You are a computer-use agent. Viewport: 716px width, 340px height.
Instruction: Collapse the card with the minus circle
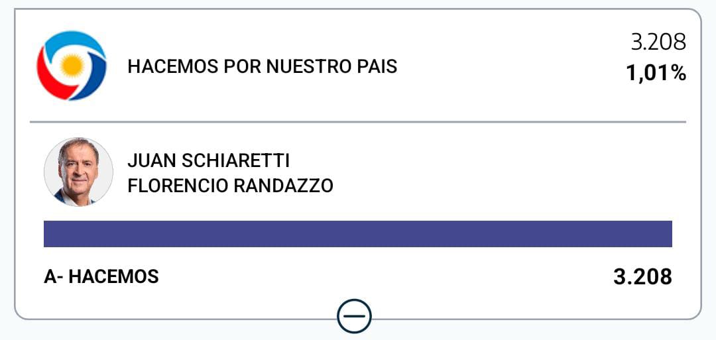[x=354, y=316]
